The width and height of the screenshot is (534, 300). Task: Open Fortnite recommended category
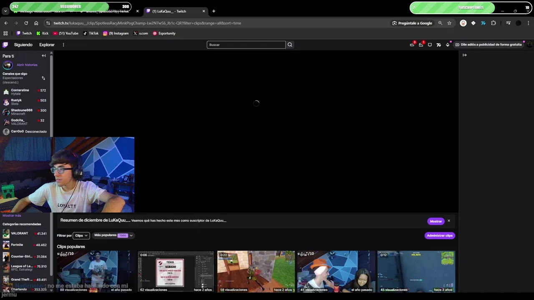[x=25, y=245]
